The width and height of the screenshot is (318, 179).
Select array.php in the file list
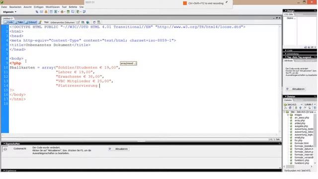300,120
